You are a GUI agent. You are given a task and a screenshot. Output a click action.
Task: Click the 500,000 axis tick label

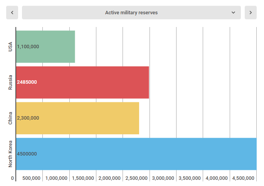31,178
